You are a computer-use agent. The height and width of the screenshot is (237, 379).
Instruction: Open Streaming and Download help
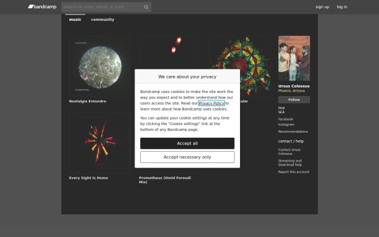tap(290, 163)
